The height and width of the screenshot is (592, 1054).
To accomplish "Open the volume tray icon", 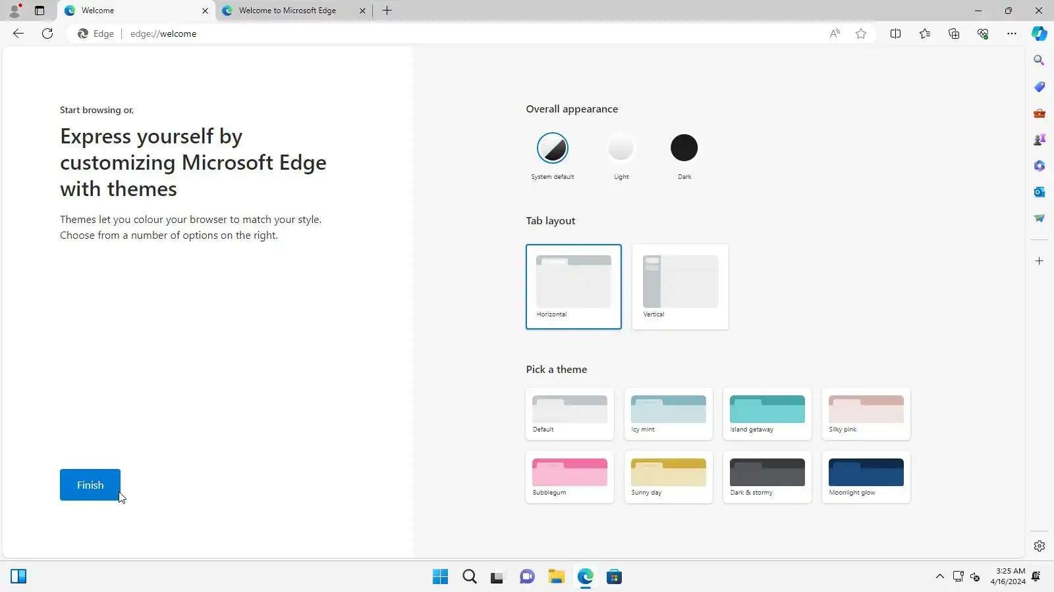I will point(975,577).
